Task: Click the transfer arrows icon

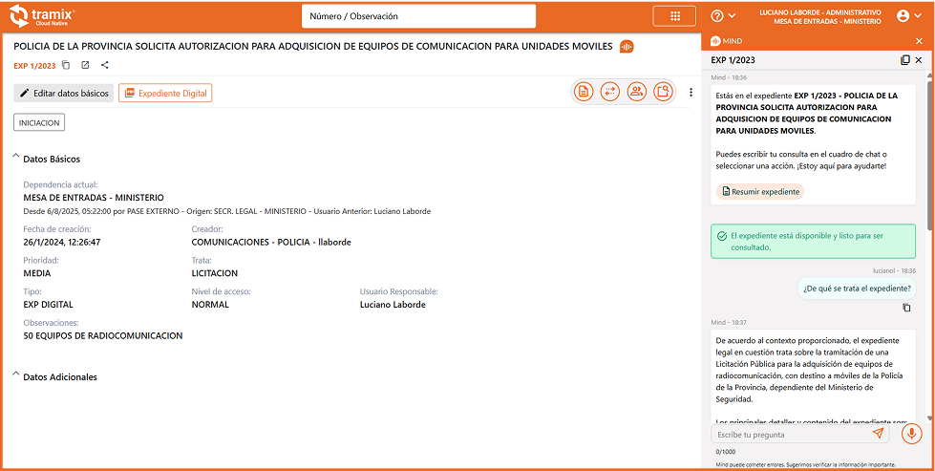Action: point(610,92)
